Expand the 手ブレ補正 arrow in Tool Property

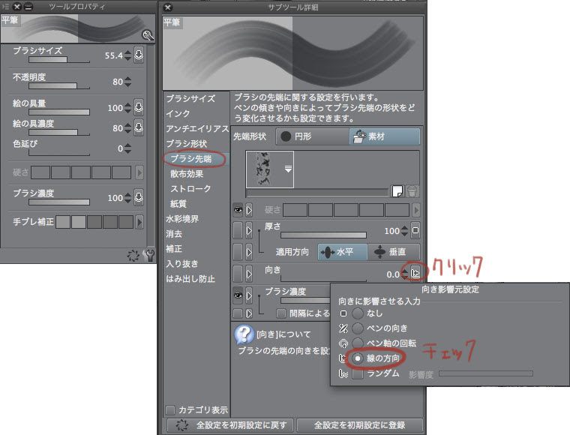139,222
